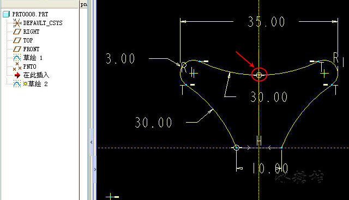349x200 pixels.
Task: Click the right arc endpoint on horizontal reference
Action: tap(281, 148)
